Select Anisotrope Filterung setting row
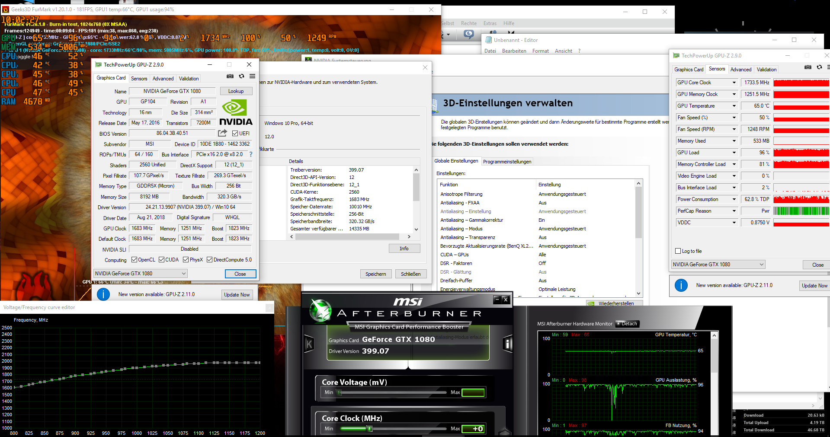The width and height of the screenshot is (830, 437). tap(536, 194)
